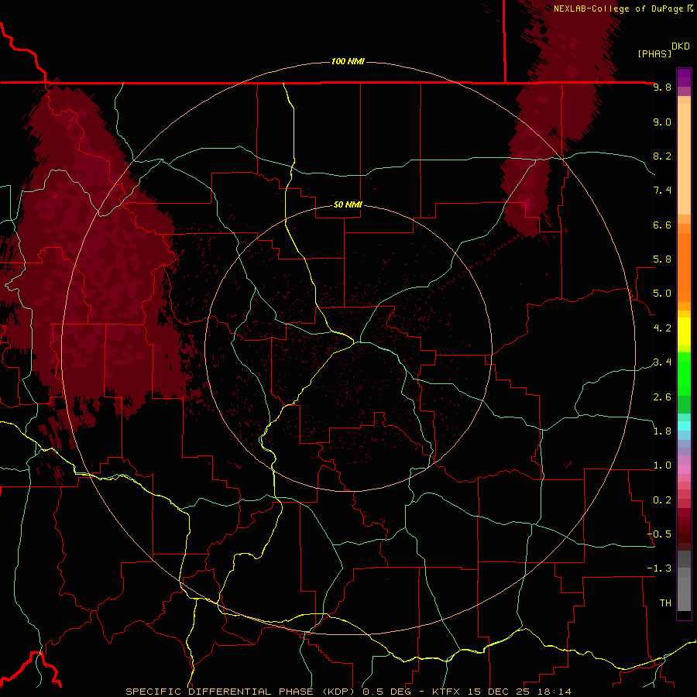Screen dimensions: 697x697
Task: Click the cyan segment of the color bar
Action: click(684, 426)
